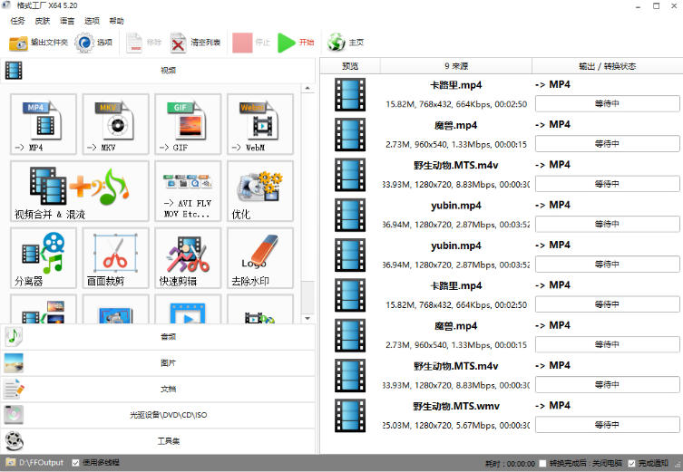Expand the 视频 video category header
This screenshot has width=683, height=472.
pos(158,71)
